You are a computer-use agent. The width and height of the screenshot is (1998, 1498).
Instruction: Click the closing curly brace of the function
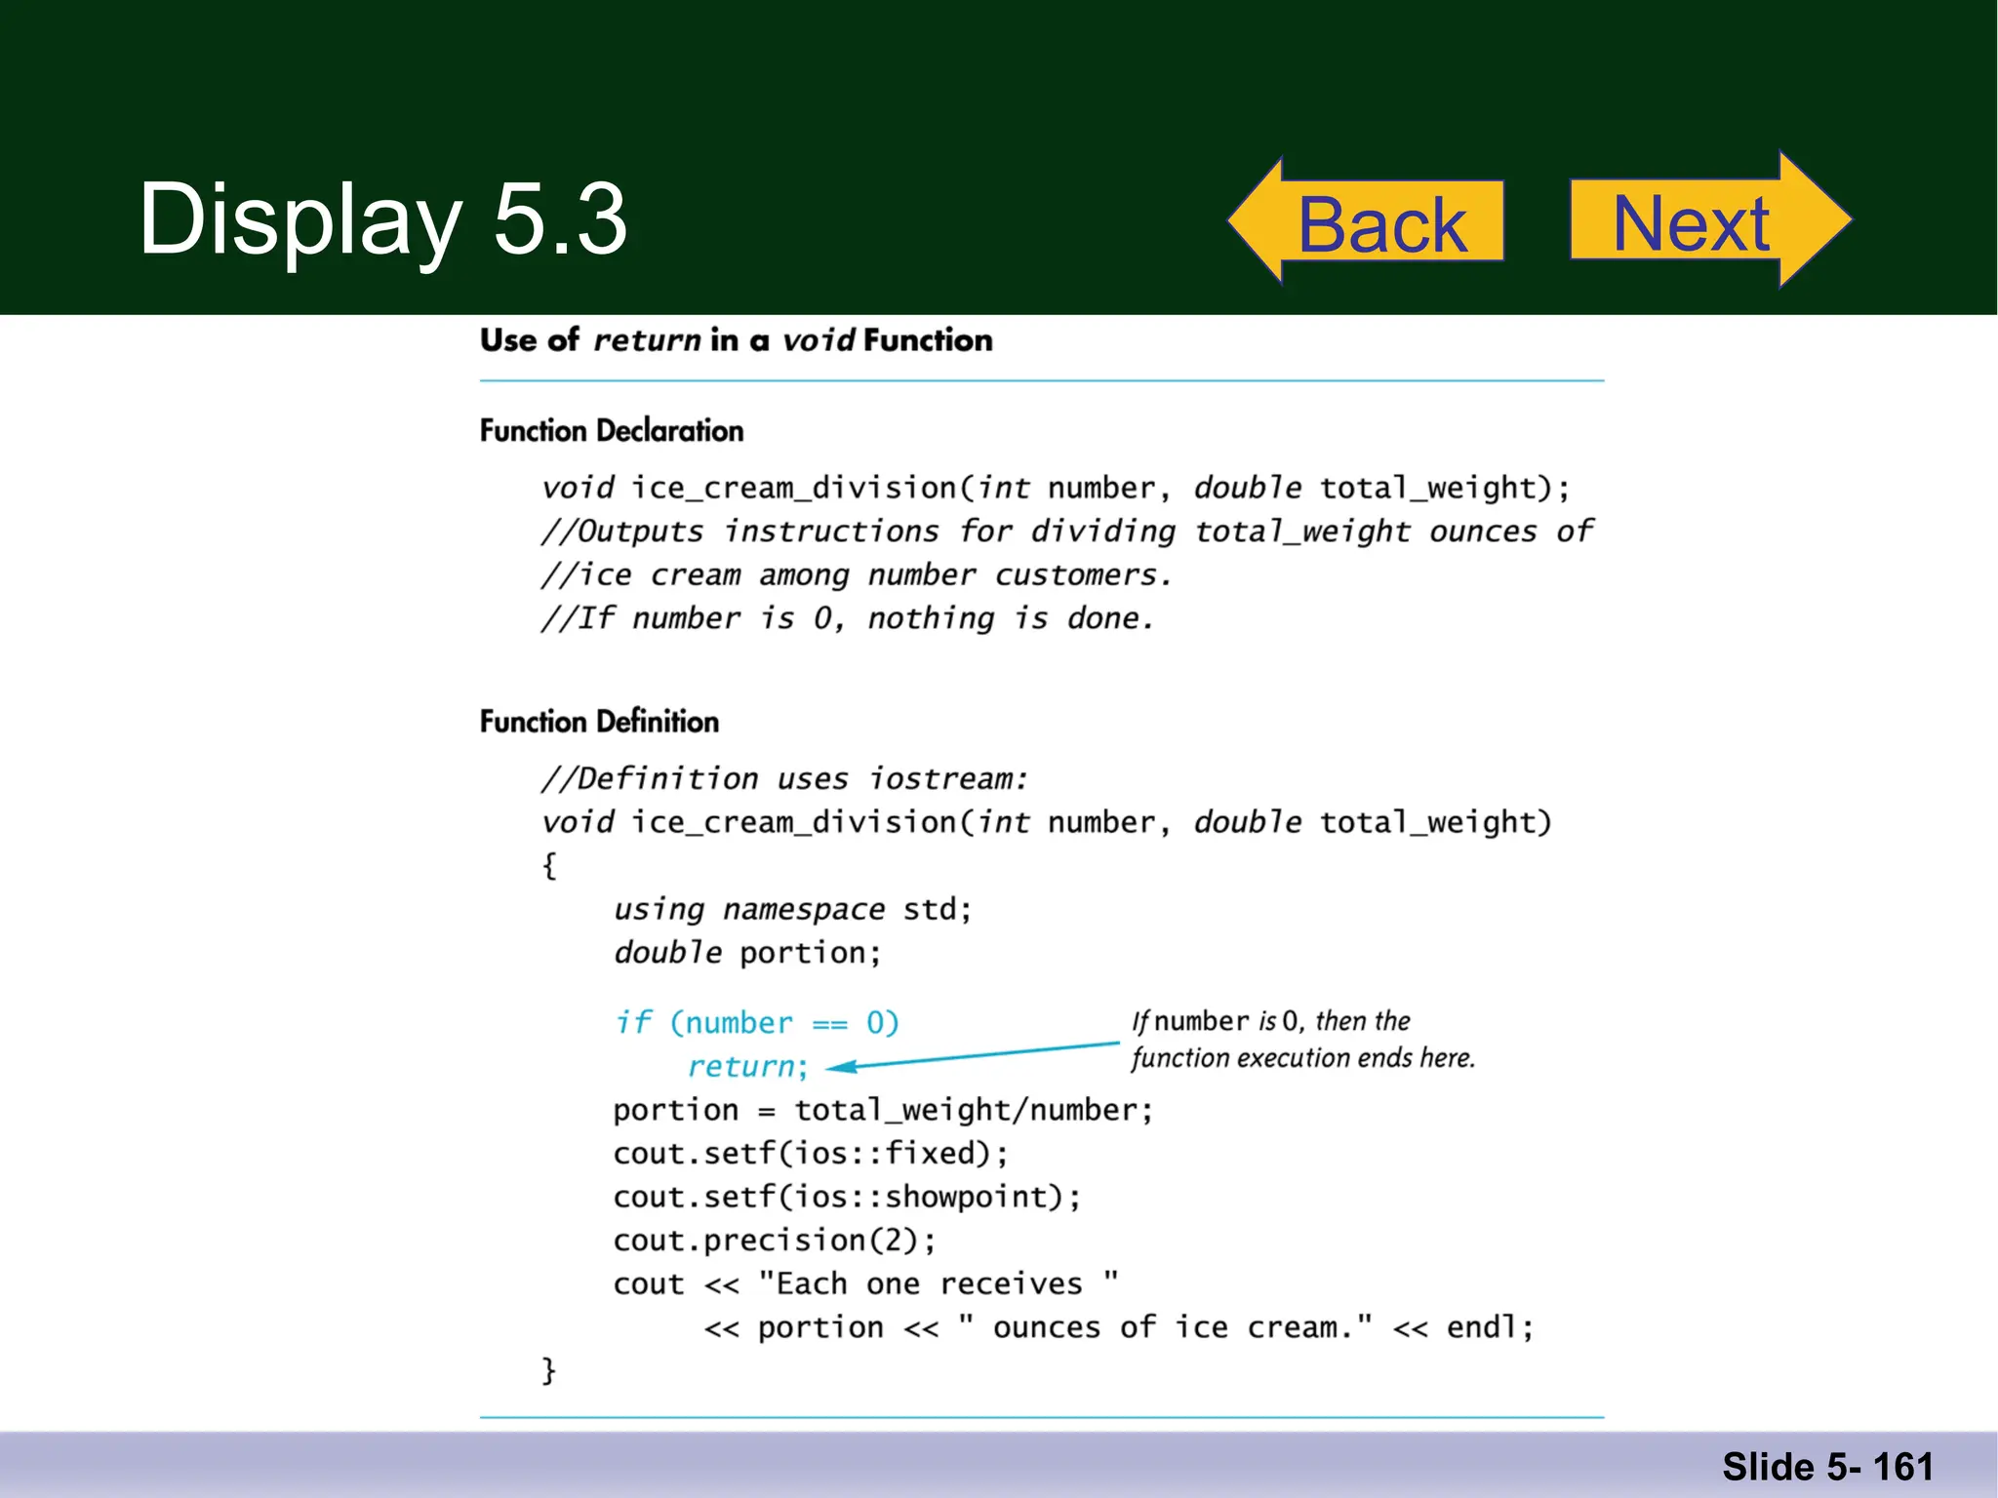[548, 1370]
